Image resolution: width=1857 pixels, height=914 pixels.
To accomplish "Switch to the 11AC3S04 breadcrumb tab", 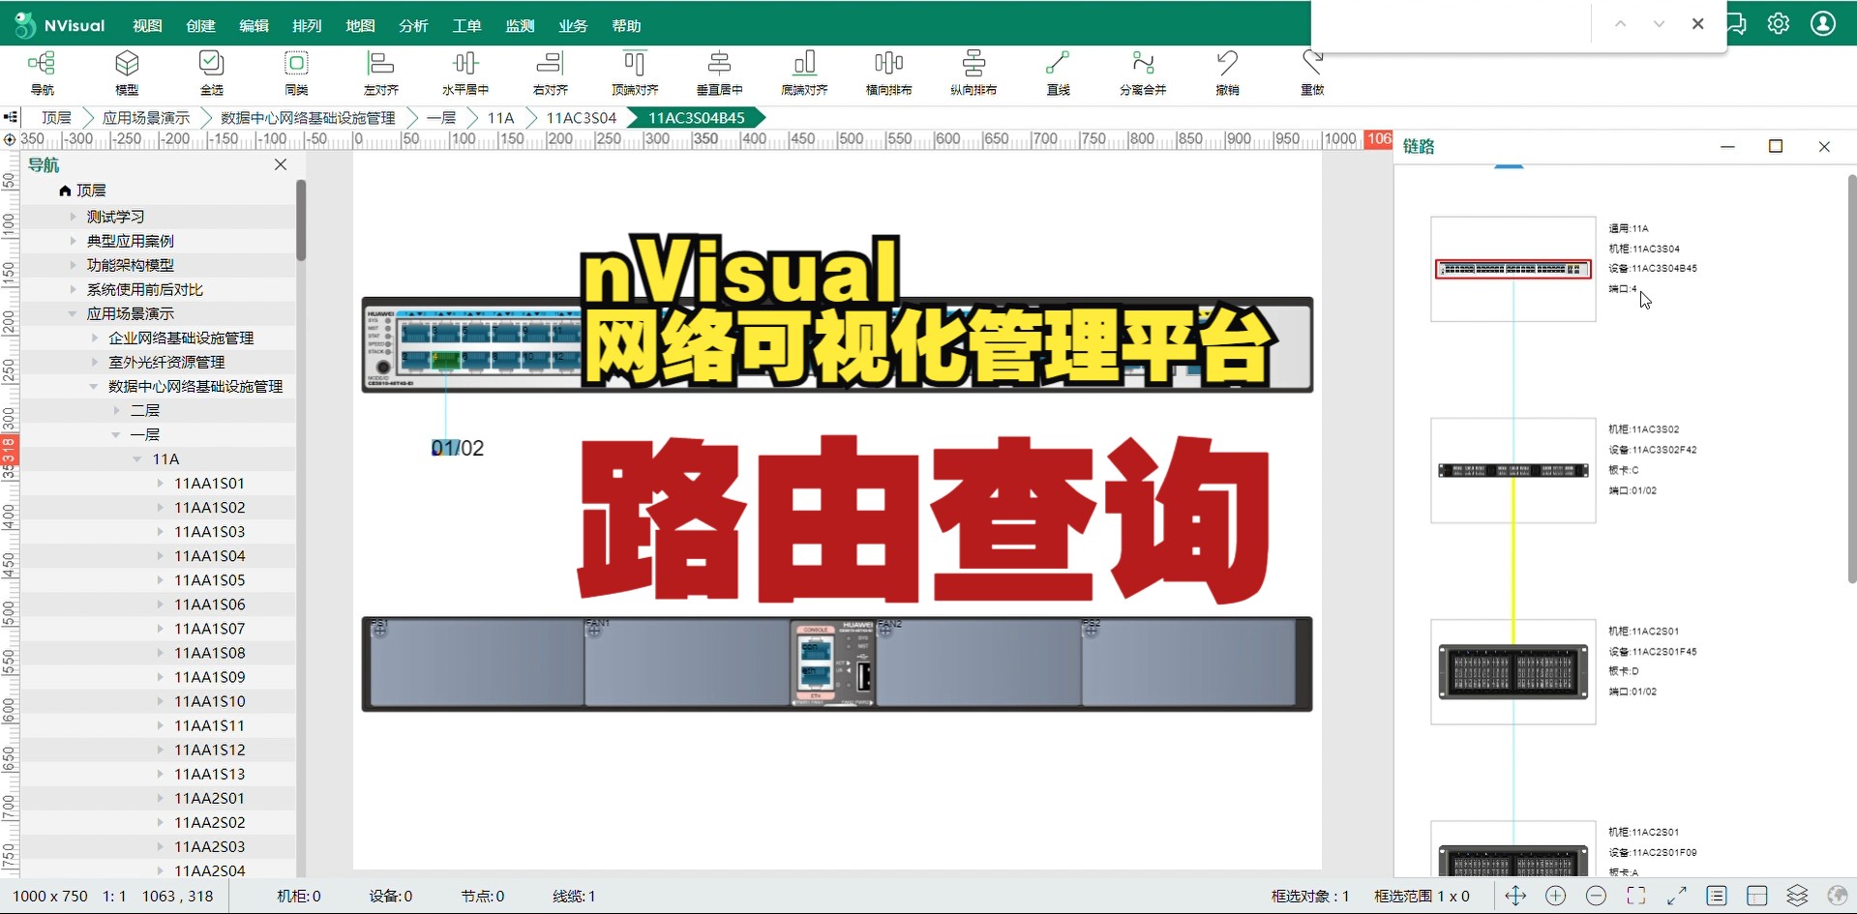I will click(x=581, y=117).
